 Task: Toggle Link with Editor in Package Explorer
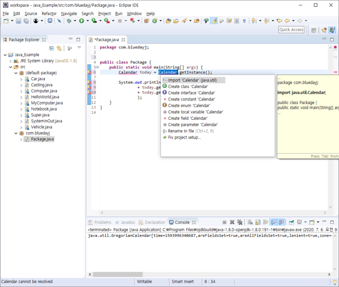click(59, 48)
